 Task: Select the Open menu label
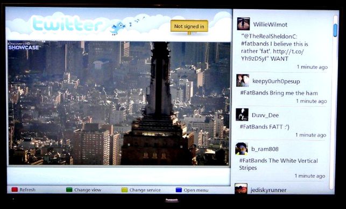click(196, 190)
